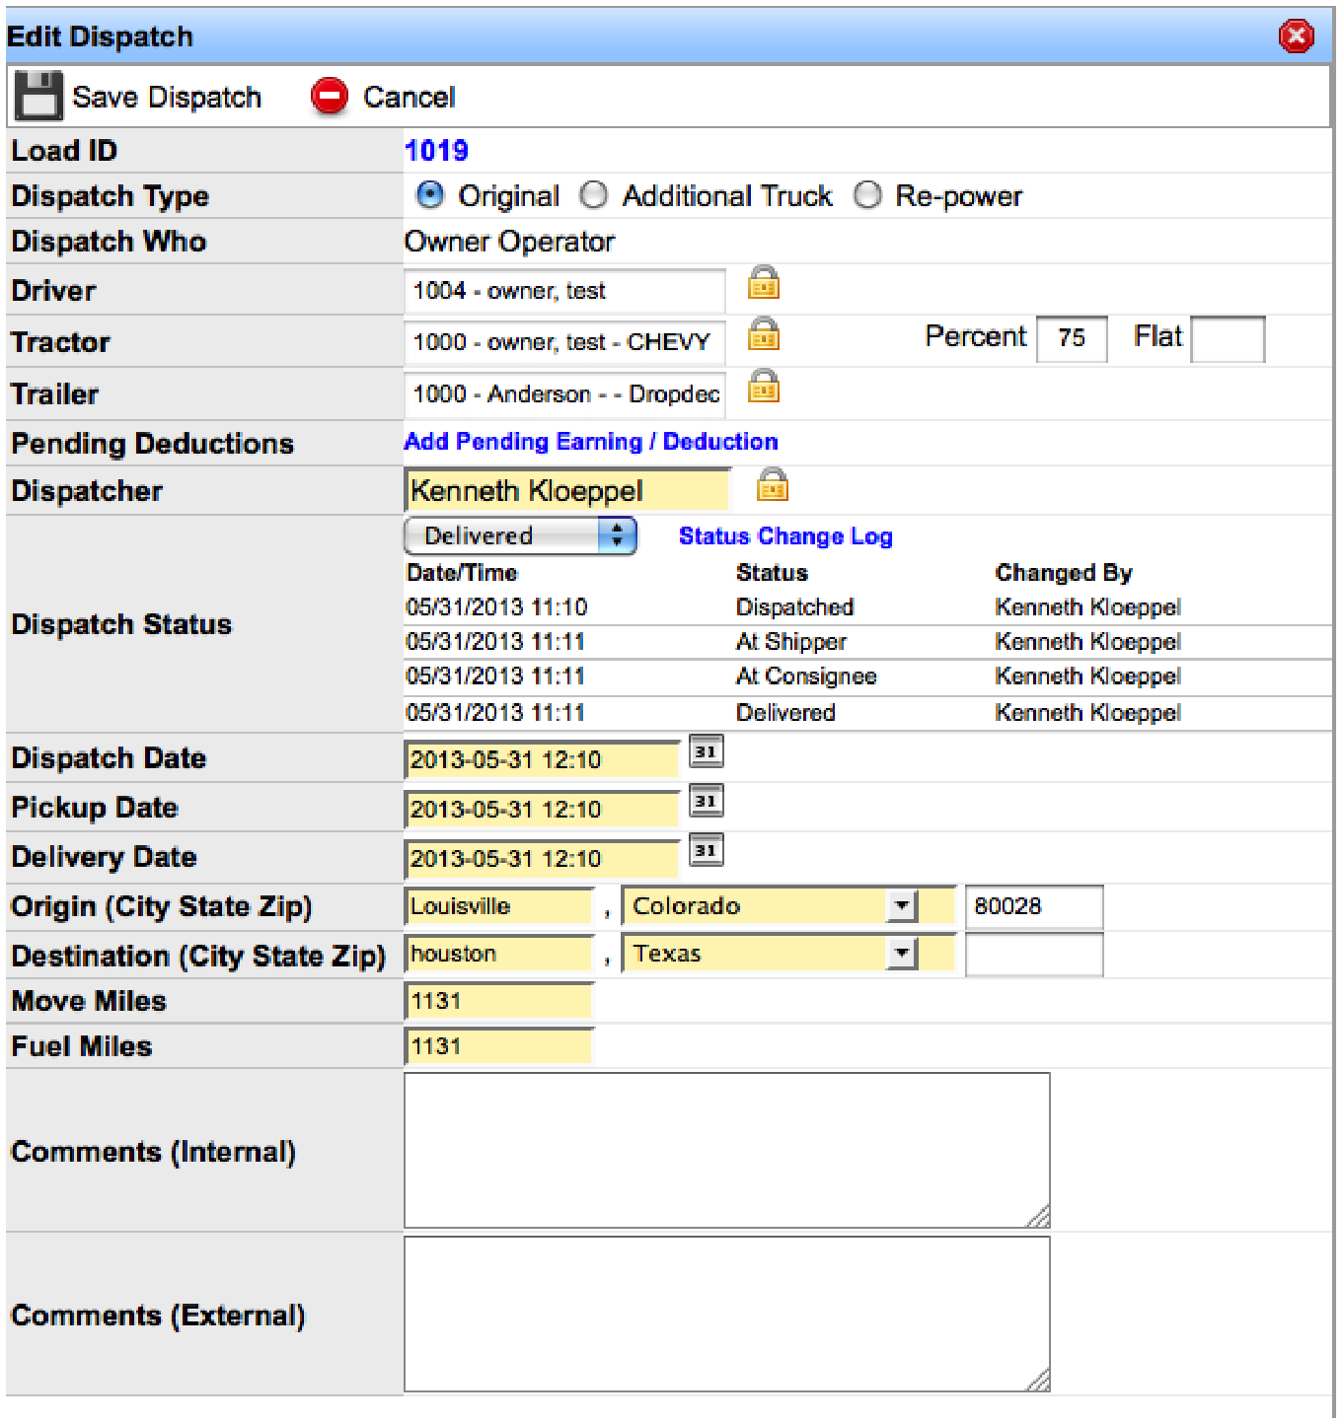Open the Delivery Date calendar picker
This screenshot has width=1342, height=1424.
pos(706,850)
